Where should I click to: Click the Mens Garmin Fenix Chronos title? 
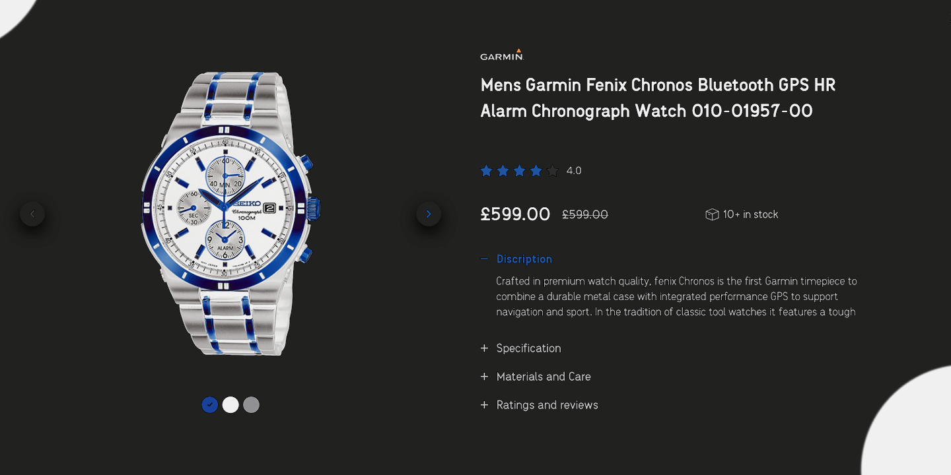(x=658, y=98)
